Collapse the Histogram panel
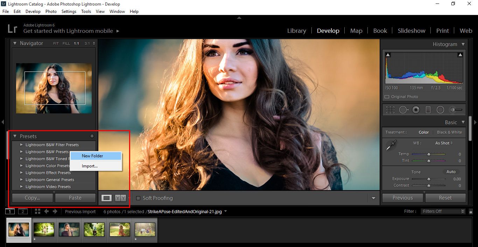This screenshot has width=478, height=247. 463,44
